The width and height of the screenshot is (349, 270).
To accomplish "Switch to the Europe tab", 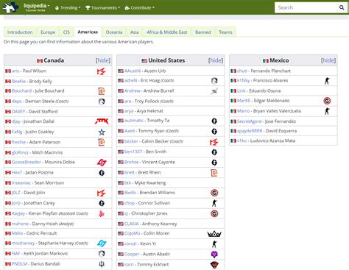I will (48, 32).
